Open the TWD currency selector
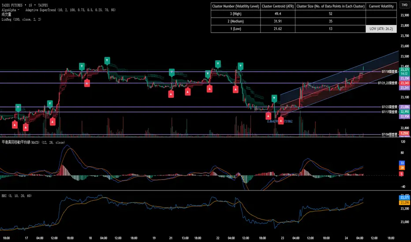The image size is (411, 242). pos(404,5)
